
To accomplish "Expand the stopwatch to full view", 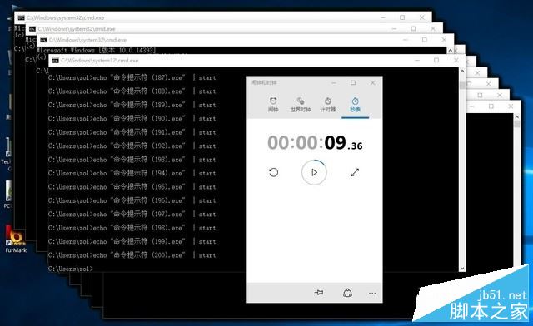I will click(x=355, y=172).
